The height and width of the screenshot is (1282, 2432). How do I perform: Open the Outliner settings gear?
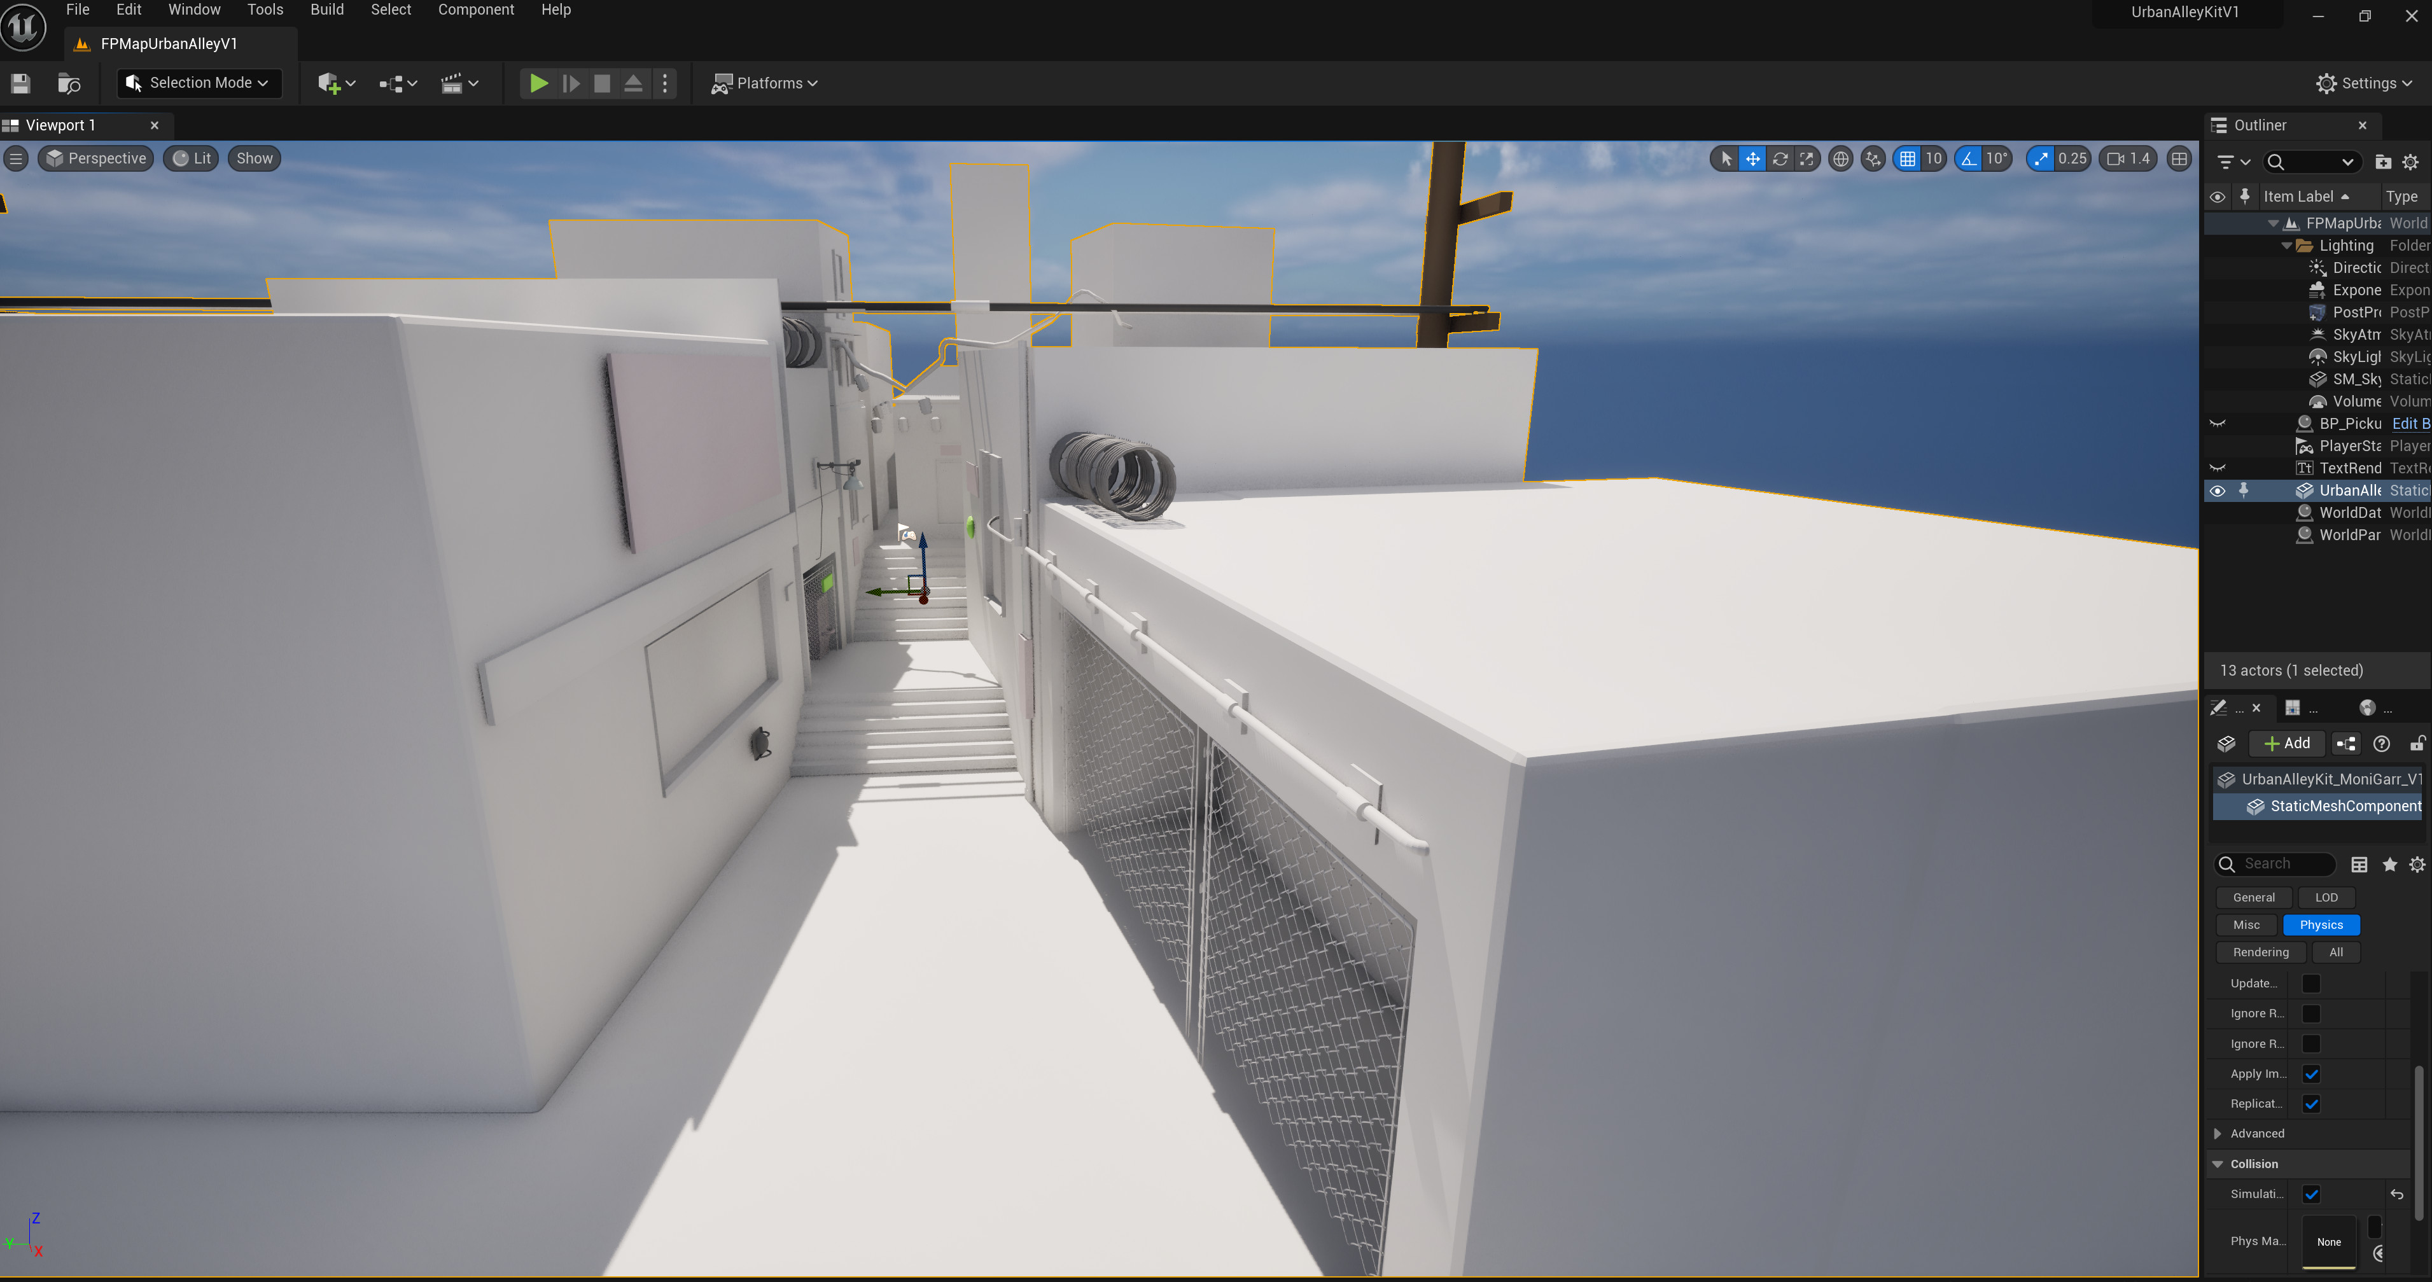pos(2410,162)
